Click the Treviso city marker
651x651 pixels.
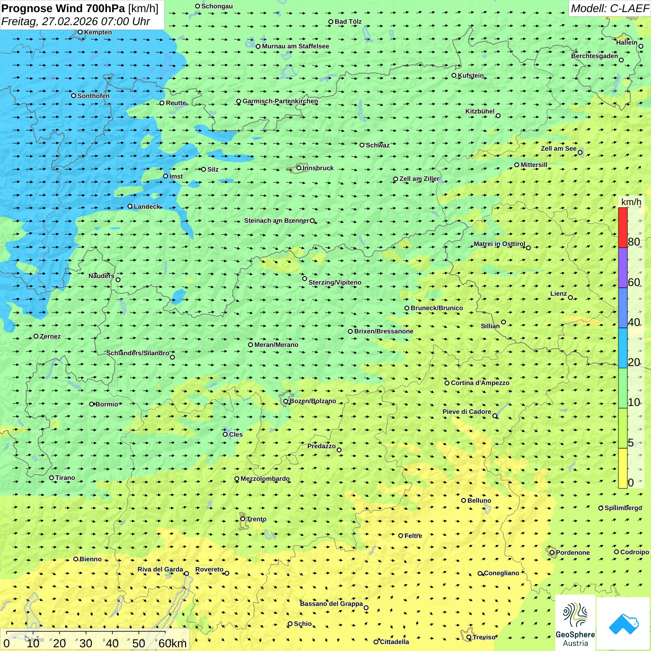pos(469,637)
